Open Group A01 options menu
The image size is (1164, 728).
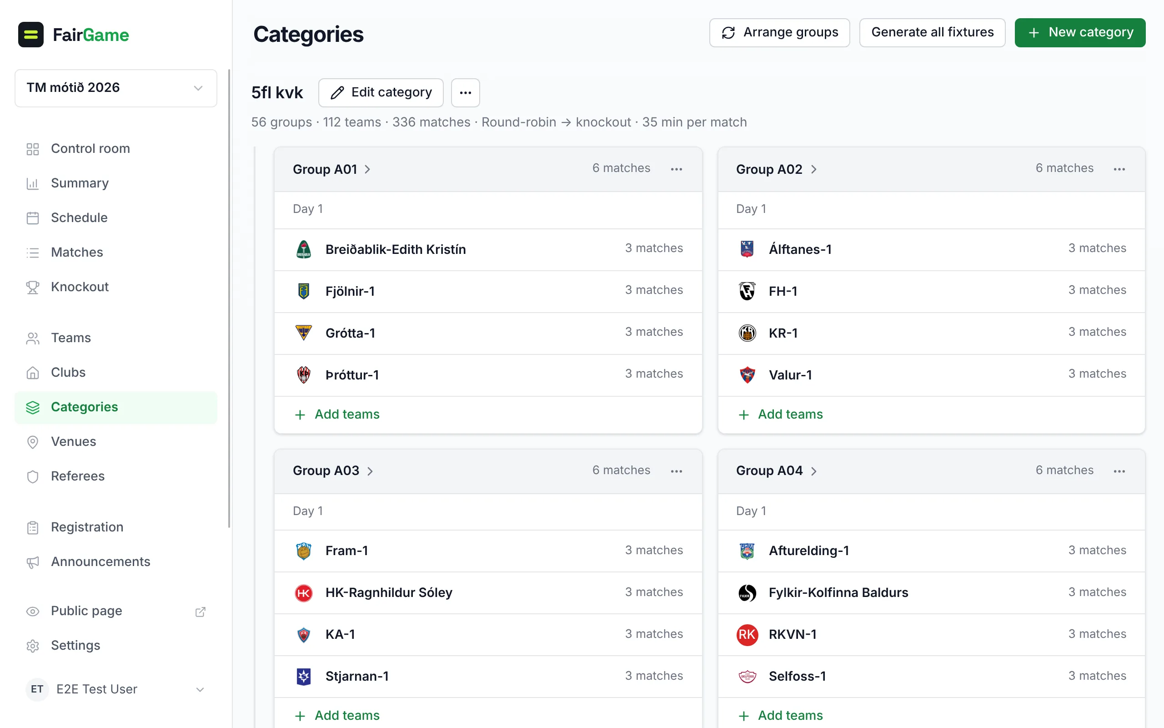(x=676, y=169)
